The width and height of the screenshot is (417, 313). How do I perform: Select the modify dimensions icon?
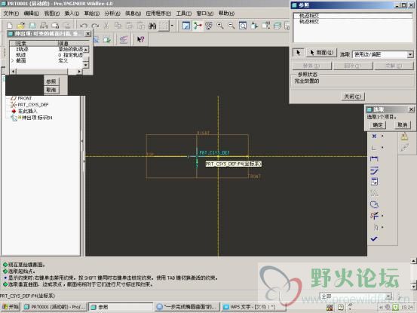pyautogui.click(x=374, y=170)
